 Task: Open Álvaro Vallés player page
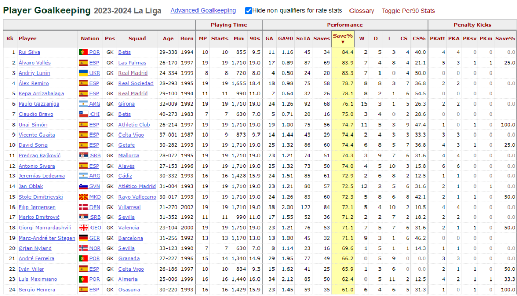click(x=35, y=63)
